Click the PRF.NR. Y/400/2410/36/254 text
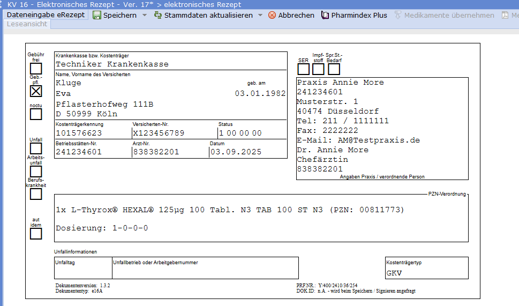 click(327, 286)
